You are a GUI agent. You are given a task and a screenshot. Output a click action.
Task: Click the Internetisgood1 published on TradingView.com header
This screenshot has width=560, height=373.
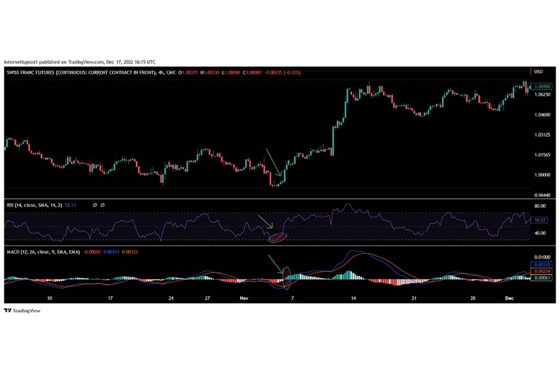tap(80, 62)
